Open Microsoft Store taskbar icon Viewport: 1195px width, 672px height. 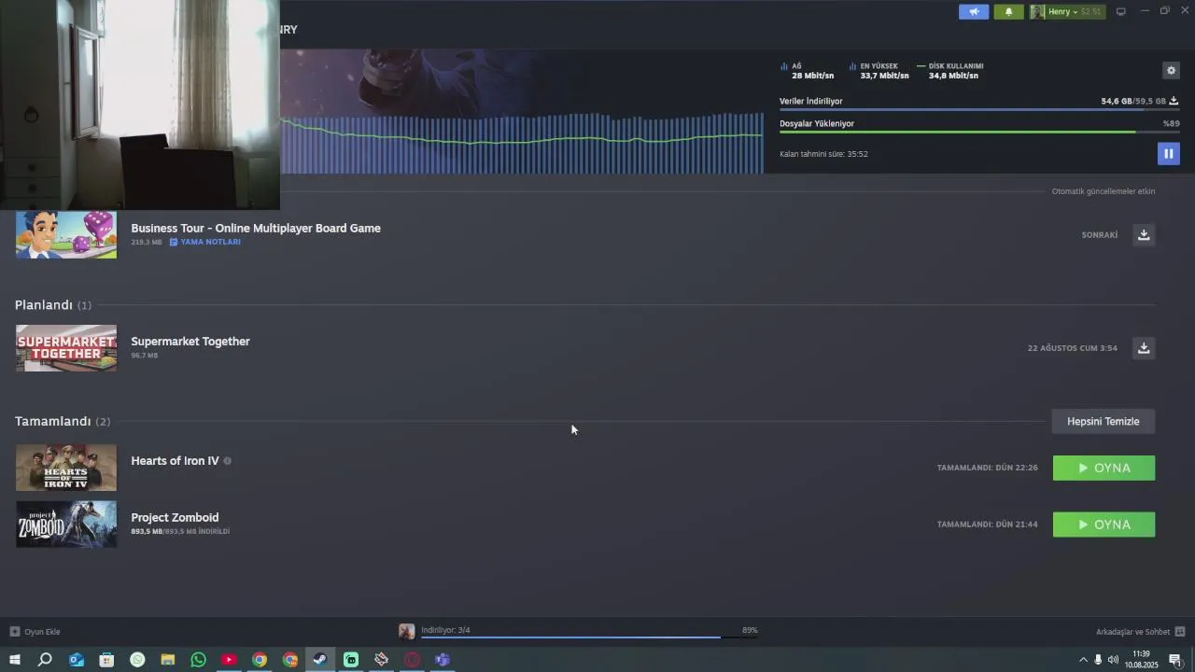[107, 660]
